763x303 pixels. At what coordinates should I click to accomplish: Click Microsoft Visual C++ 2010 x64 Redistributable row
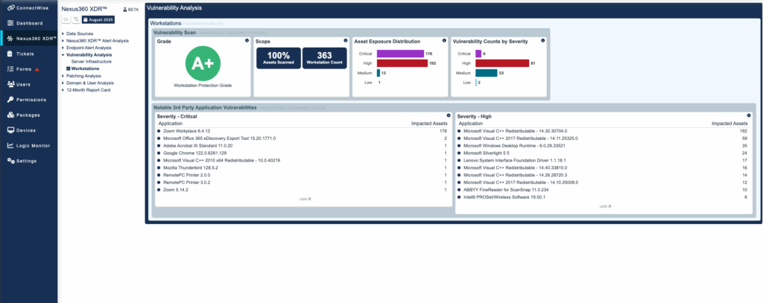click(x=303, y=160)
